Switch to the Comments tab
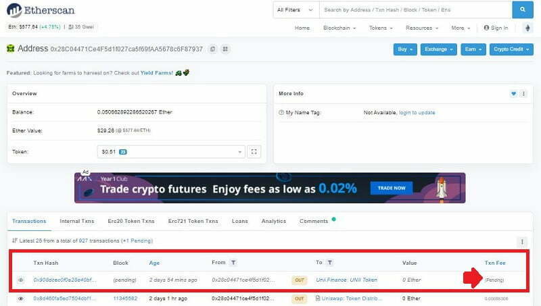The height and width of the screenshot is (306, 541). [x=314, y=222]
